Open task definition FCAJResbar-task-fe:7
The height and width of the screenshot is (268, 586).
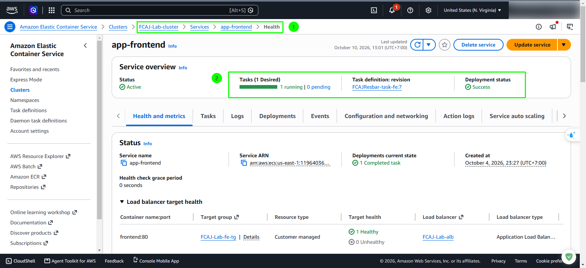377,87
